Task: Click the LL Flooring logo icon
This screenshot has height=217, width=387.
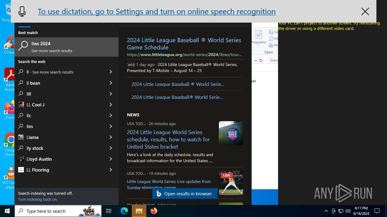Action: (21, 170)
